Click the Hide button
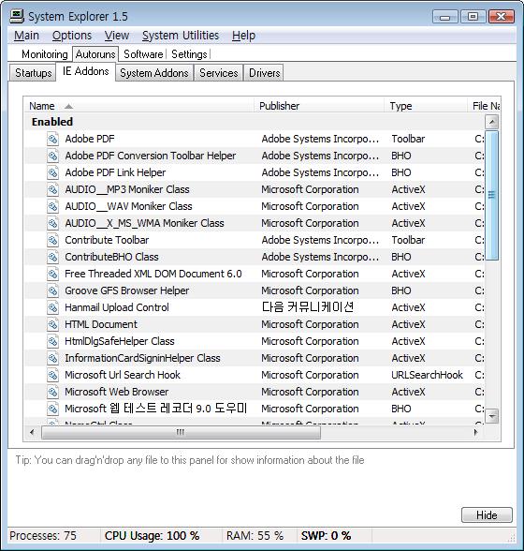This screenshot has width=524, height=551. (x=487, y=515)
